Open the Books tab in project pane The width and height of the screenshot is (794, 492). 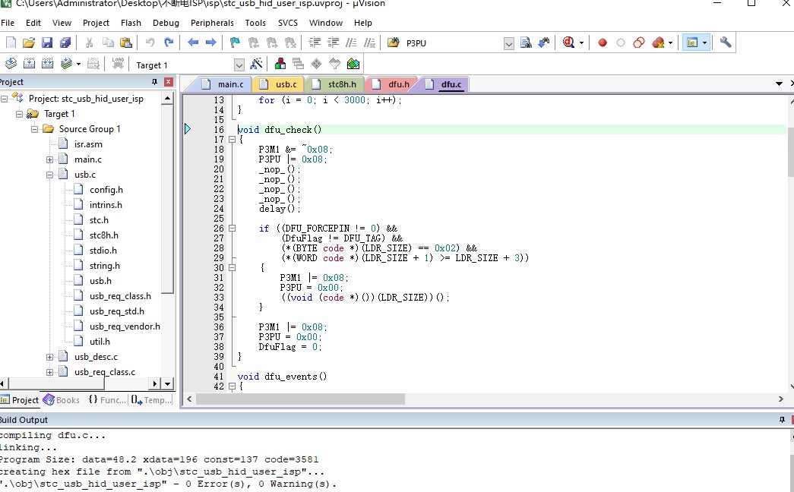point(62,400)
